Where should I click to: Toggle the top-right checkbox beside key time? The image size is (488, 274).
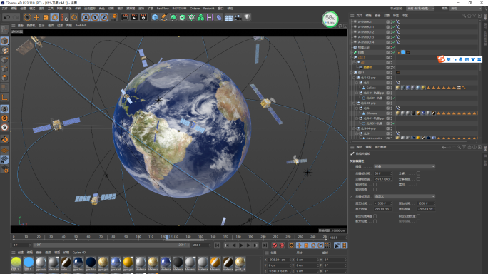418,173
